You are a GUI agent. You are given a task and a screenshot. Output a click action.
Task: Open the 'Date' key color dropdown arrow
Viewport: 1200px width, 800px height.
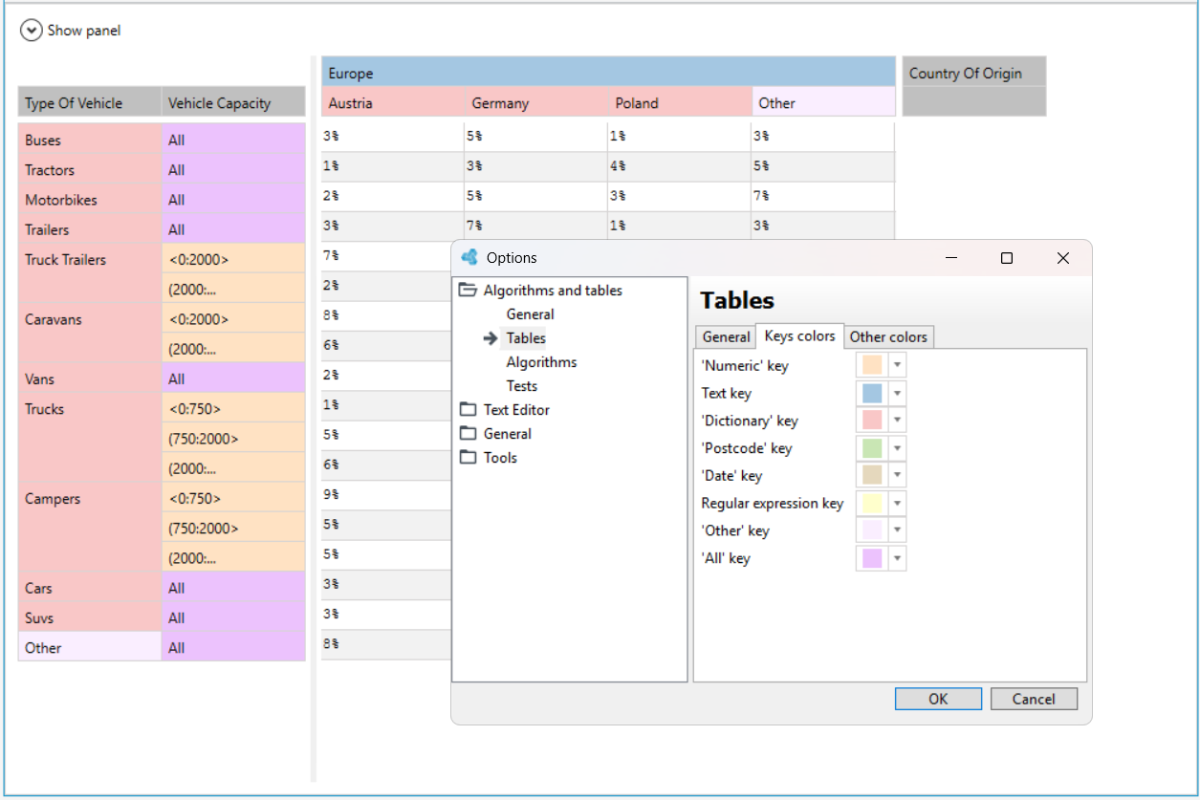pos(897,476)
